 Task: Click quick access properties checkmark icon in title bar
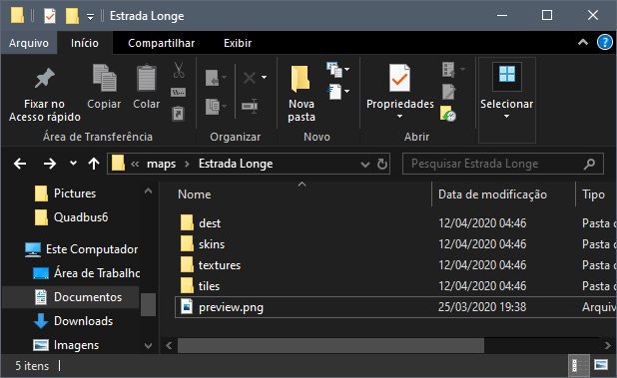pos(50,16)
